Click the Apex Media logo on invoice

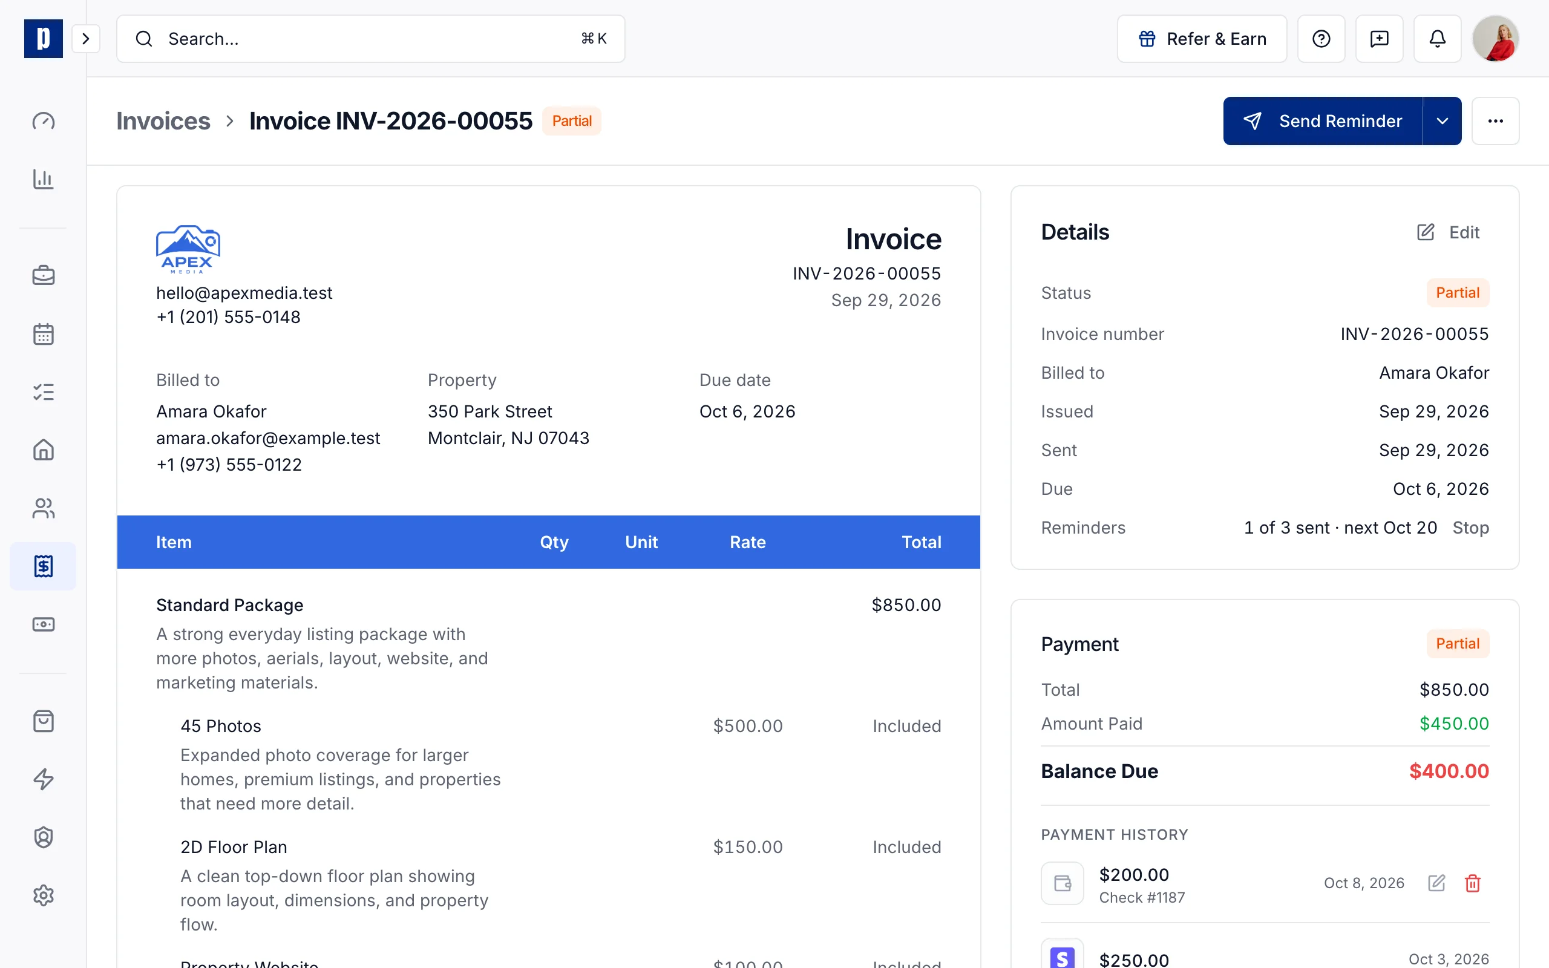point(188,249)
